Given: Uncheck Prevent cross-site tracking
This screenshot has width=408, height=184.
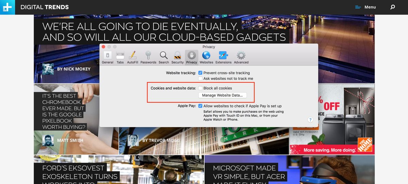Looking at the screenshot, I should click(x=200, y=73).
